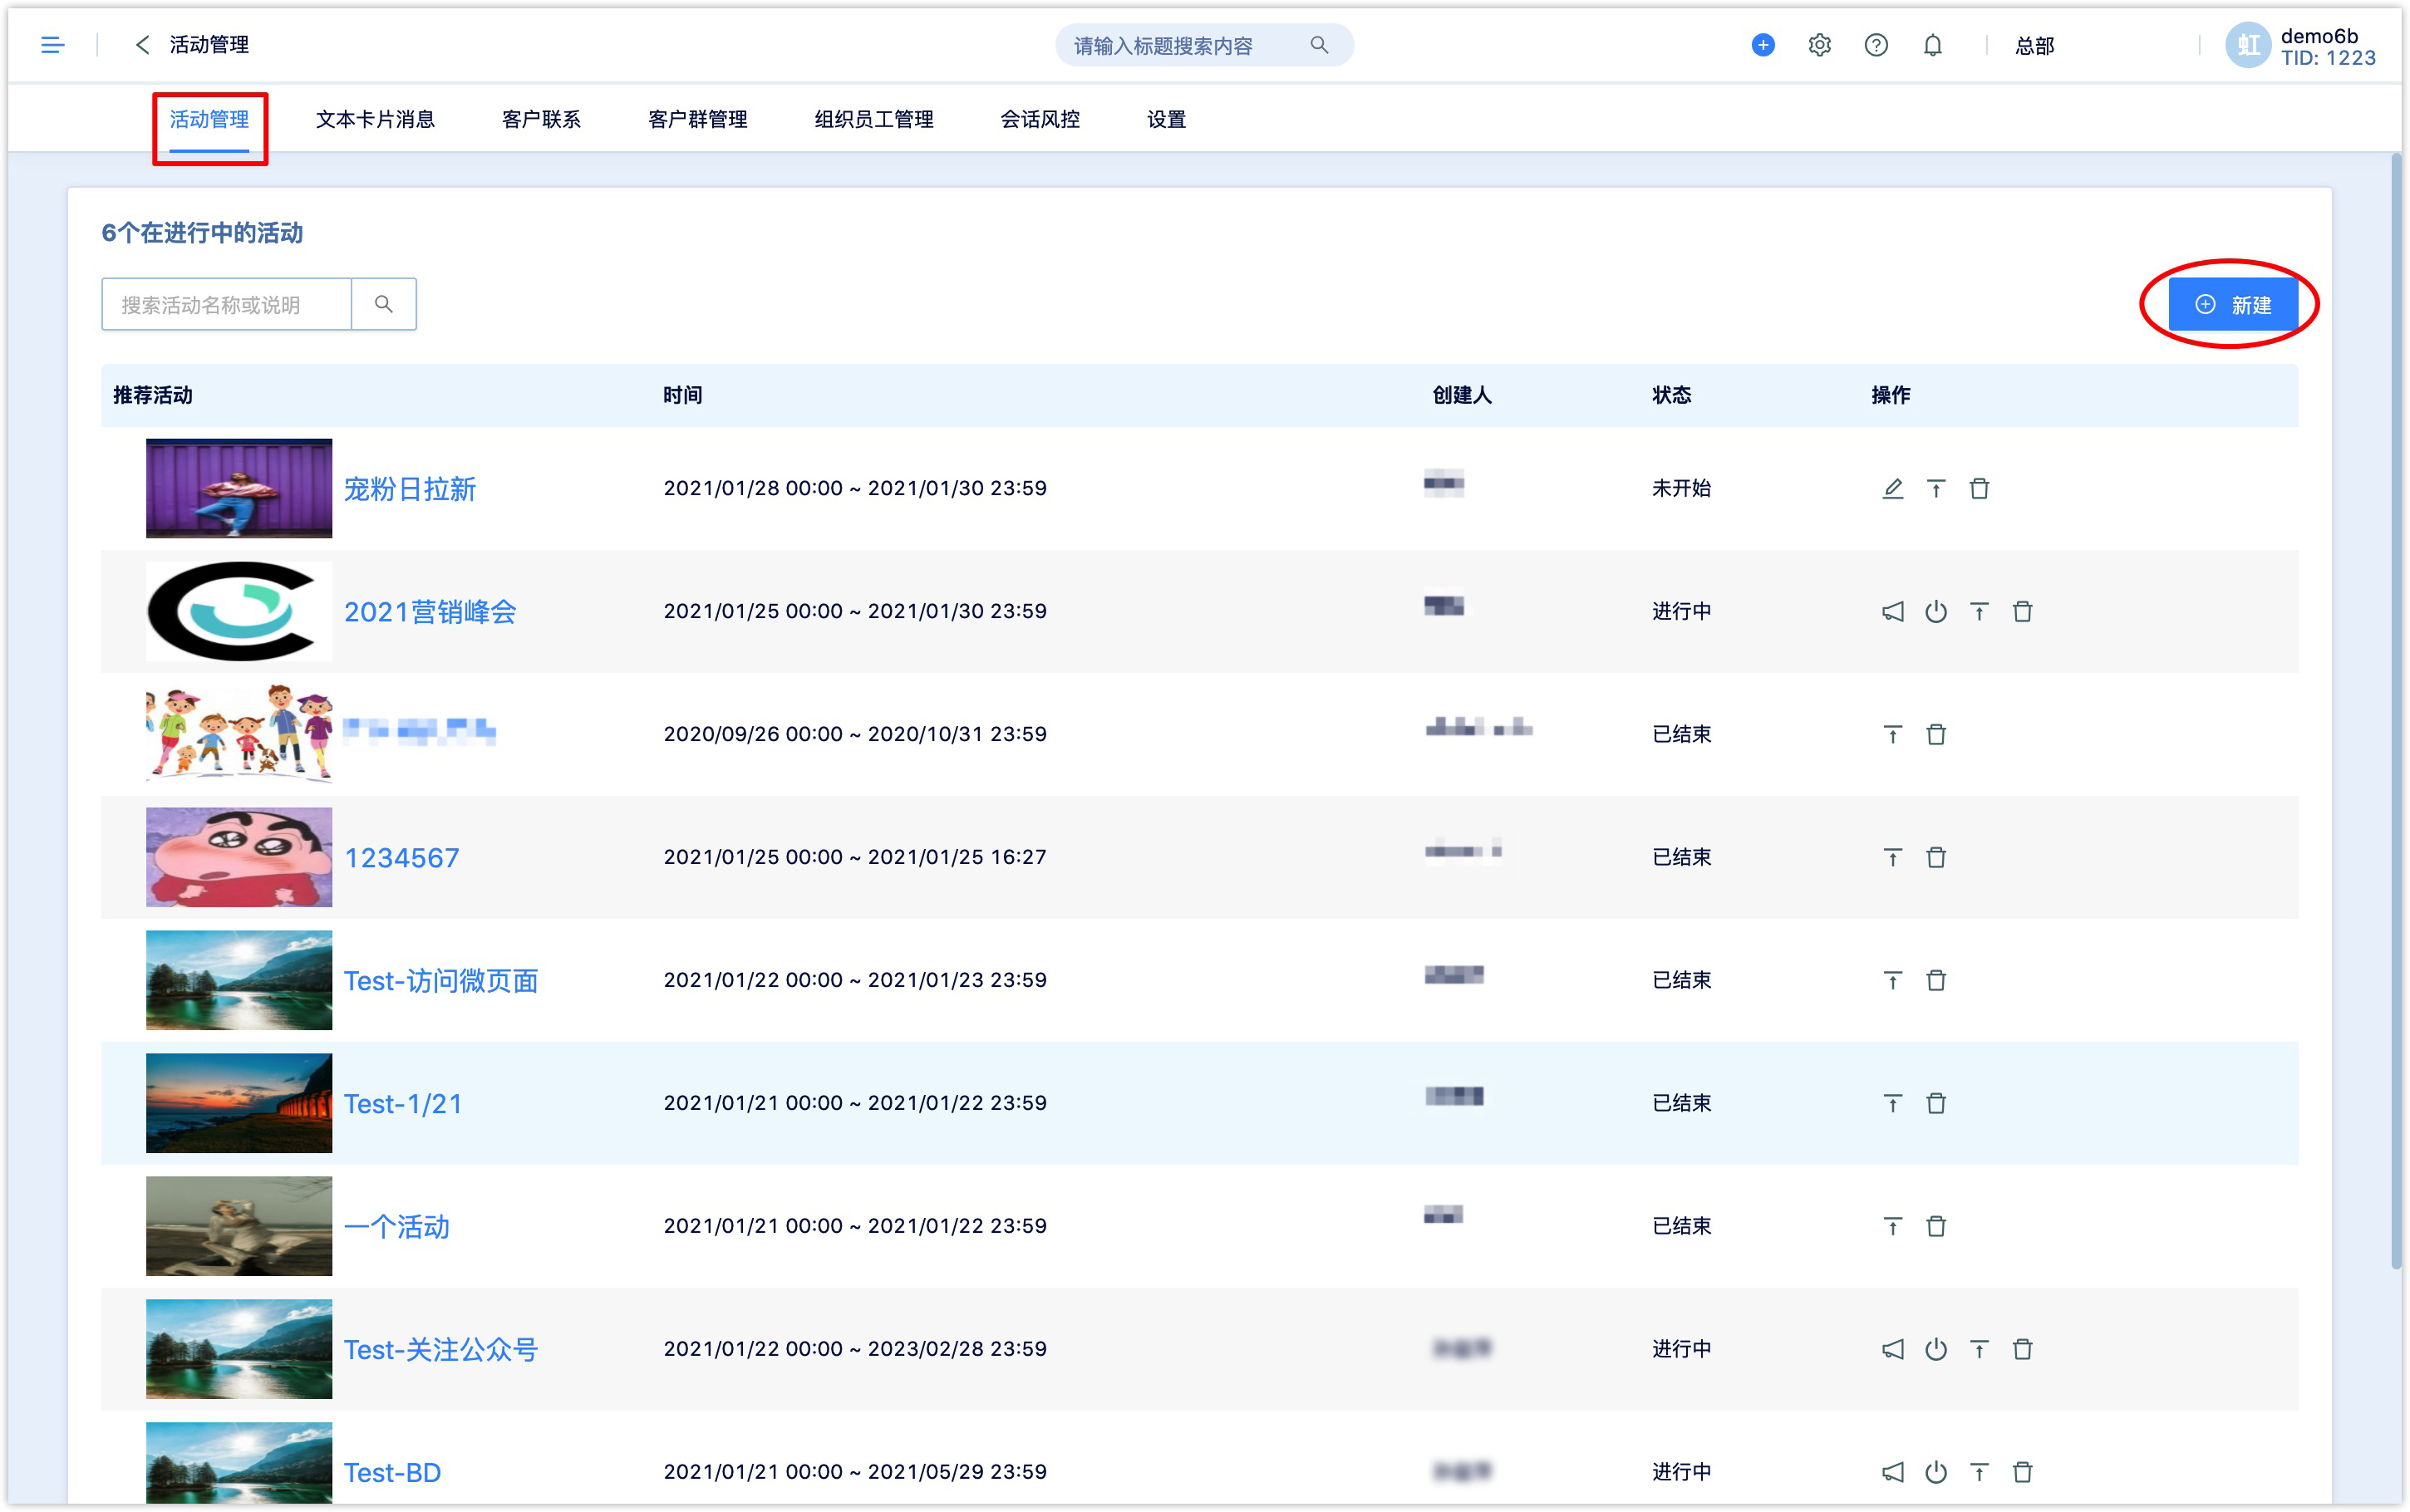Click the Test-关注公众号 lake thumbnail
Image resolution: width=2410 pixels, height=1512 pixels.
(x=238, y=1350)
